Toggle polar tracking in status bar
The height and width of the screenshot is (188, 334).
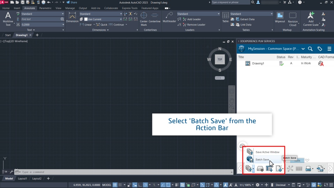[145, 185]
